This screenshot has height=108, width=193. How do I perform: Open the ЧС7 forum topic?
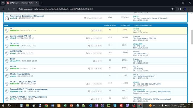12,28
